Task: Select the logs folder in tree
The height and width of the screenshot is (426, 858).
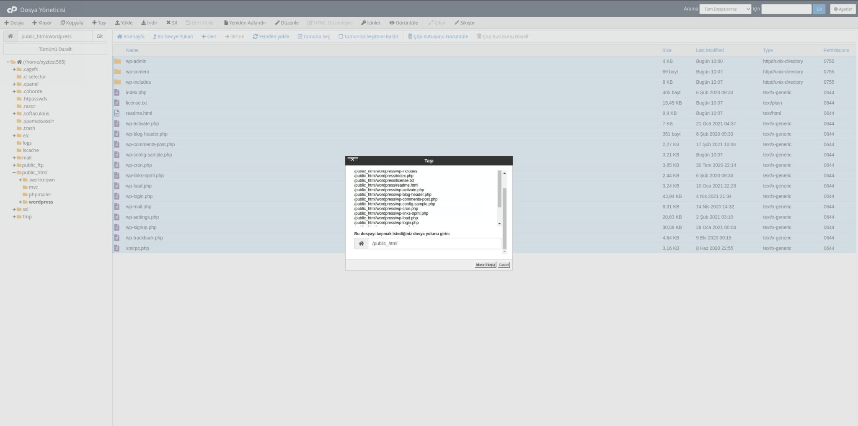Action: coord(27,143)
